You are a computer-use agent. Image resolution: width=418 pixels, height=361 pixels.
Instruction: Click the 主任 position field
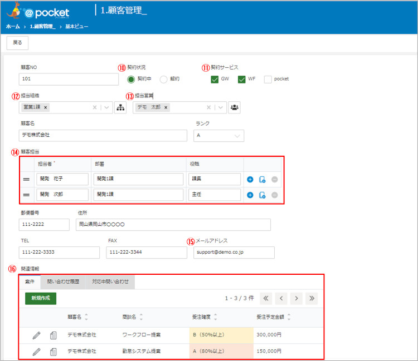215,195
